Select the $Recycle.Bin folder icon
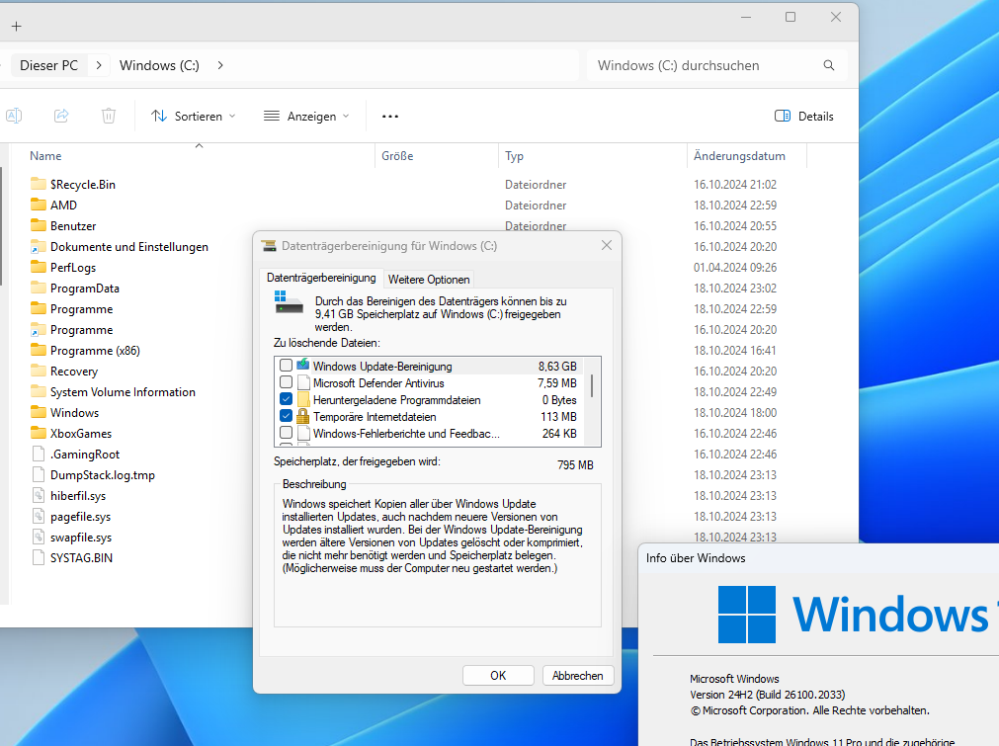This screenshot has height=746, width=999. point(39,184)
